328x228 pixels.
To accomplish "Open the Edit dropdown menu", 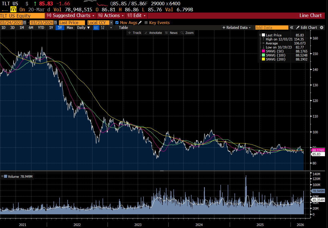I will tap(136, 16).
